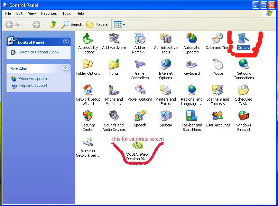Expand the Back button history arrow
This screenshot has height=206, width=278.
(x=27, y=24)
